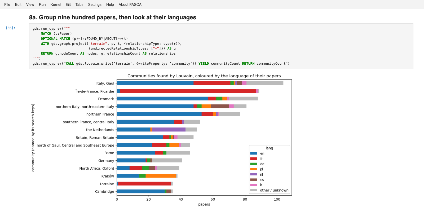Viewport: 424px width, 212px height.
Task: Open the Run menu
Action: point(42,5)
